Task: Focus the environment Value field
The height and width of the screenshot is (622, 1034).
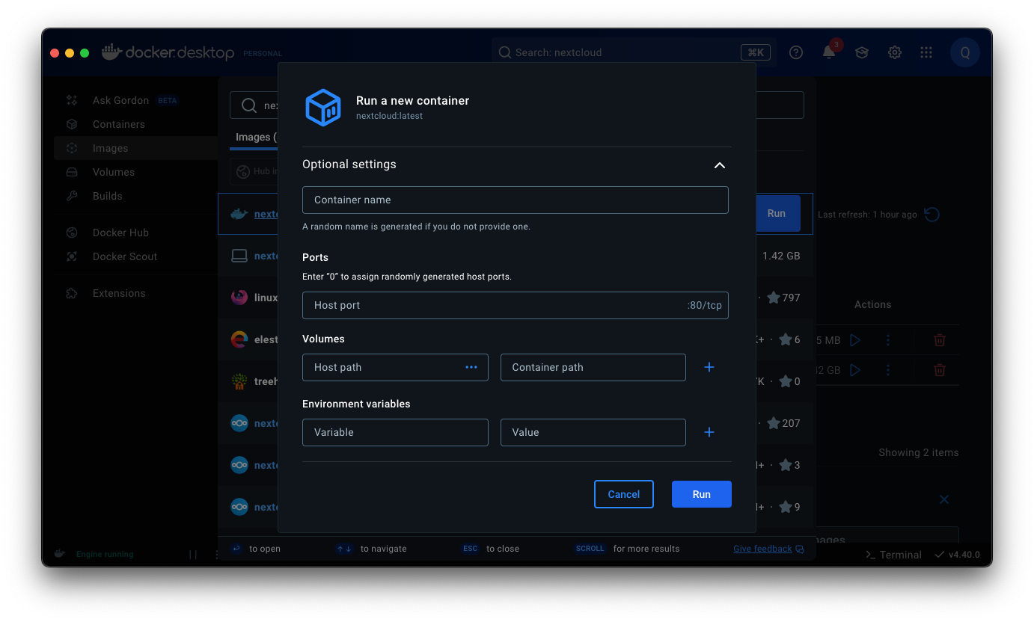Action: (593, 432)
